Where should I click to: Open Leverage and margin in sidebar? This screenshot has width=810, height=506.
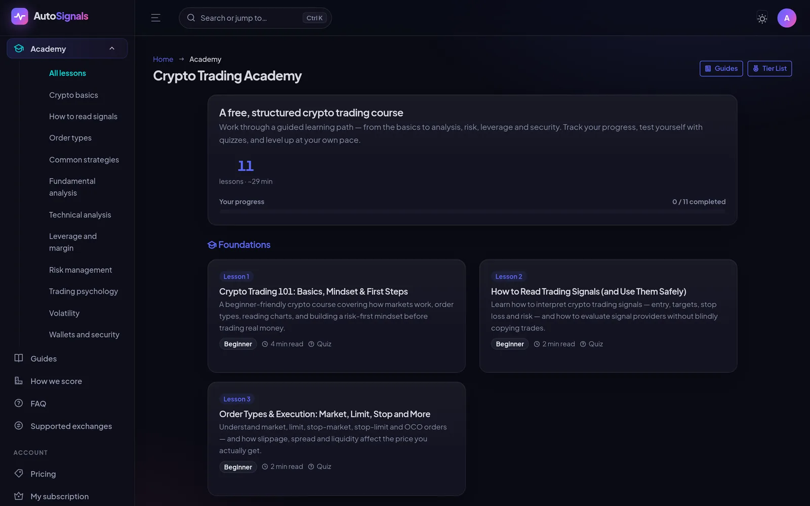click(x=73, y=242)
